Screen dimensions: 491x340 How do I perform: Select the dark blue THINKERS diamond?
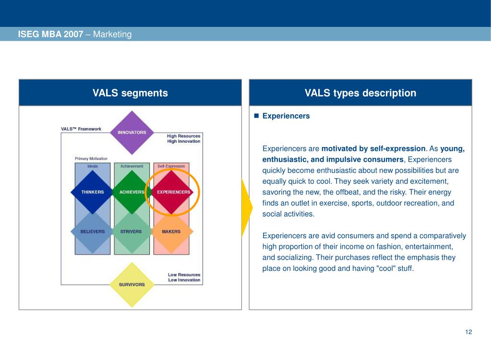[x=92, y=192]
